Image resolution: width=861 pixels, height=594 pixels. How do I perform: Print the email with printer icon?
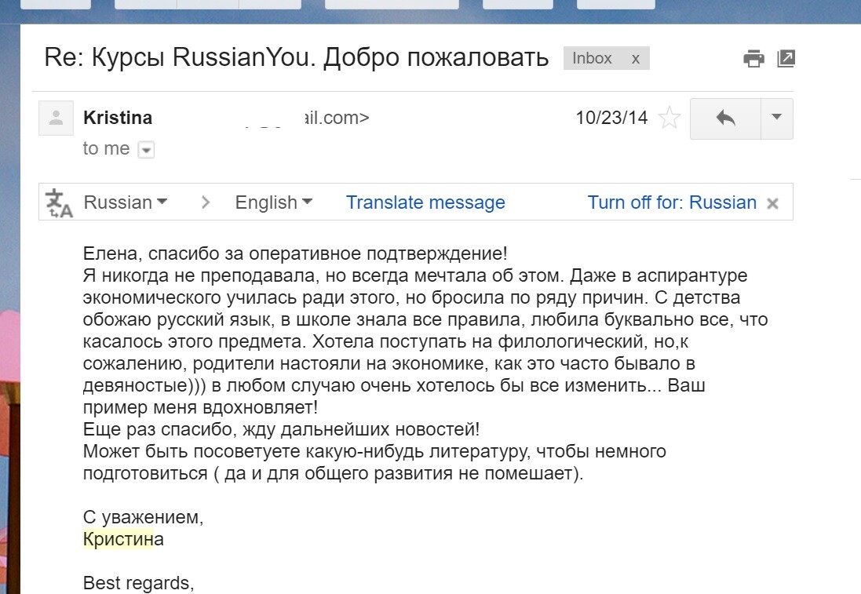point(753,58)
